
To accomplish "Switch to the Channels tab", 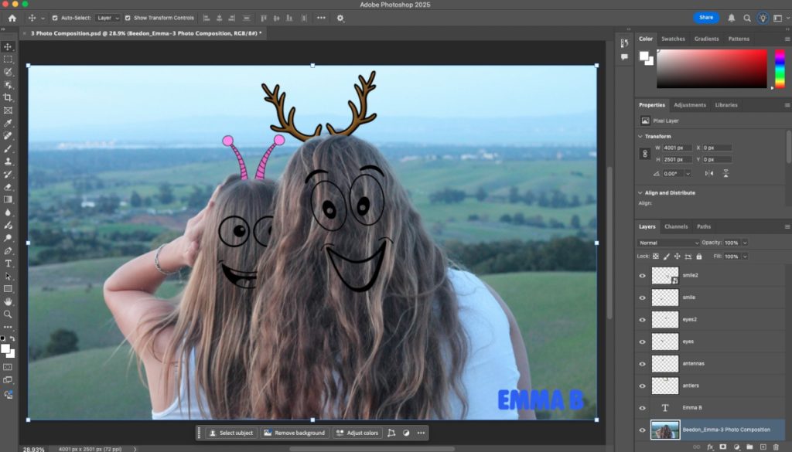I will coord(676,226).
